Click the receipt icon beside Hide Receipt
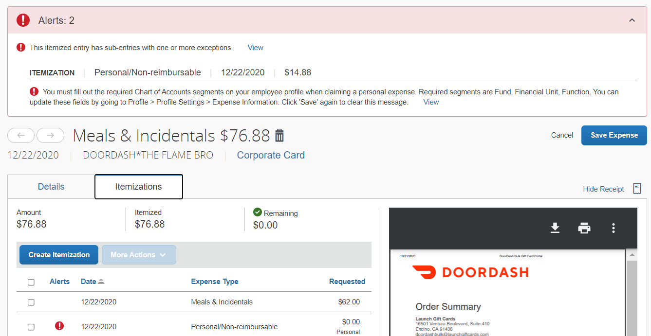The height and width of the screenshot is (336, 651). 637,189
